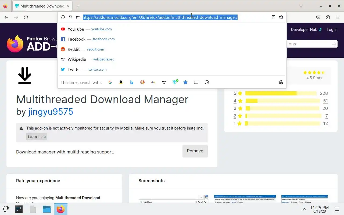Open system settings taskbar icon
Screen dimensions: 344x215
pos(19,209)
